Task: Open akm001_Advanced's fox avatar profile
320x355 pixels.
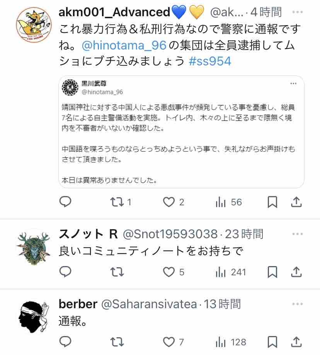Action: pyautogui.click(x=34, y=25)
